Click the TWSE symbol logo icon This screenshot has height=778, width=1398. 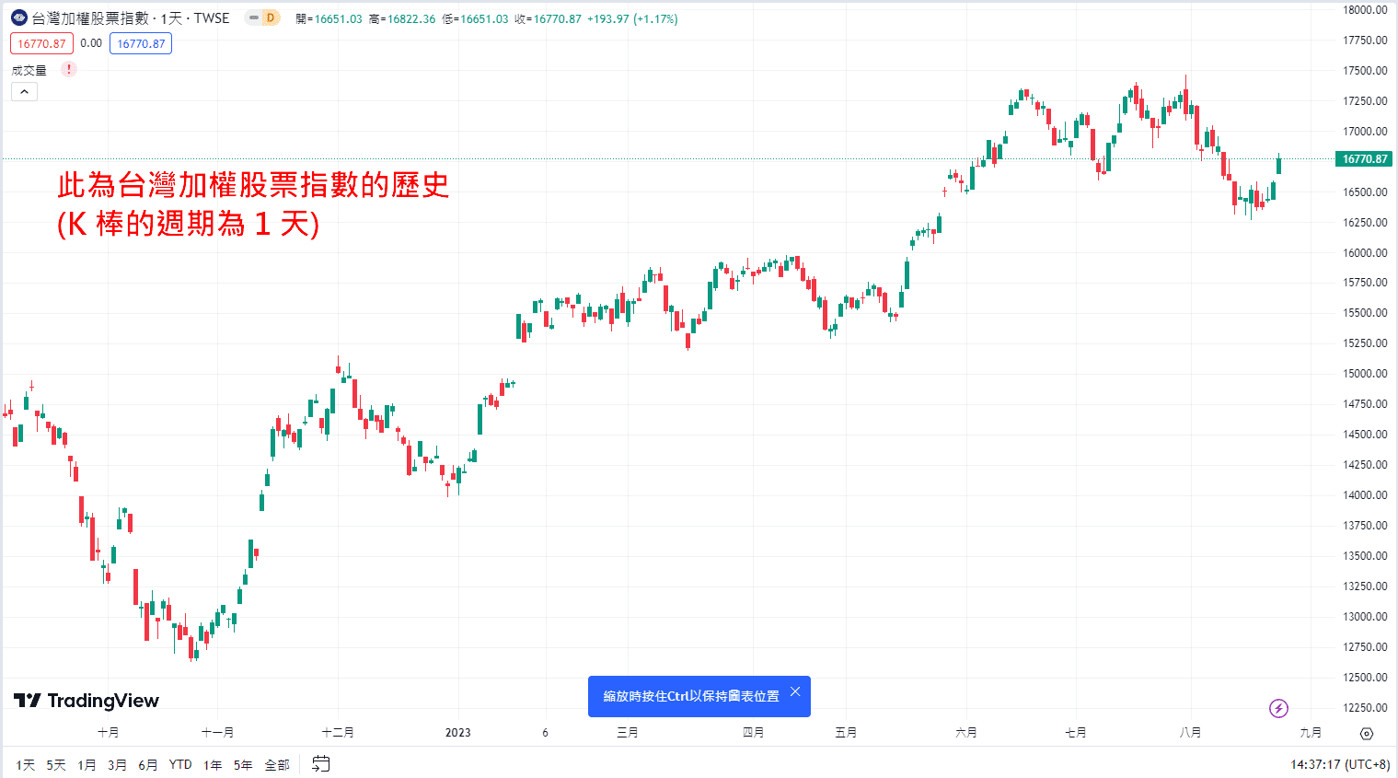pyautogui.click(x=19, y=17)
